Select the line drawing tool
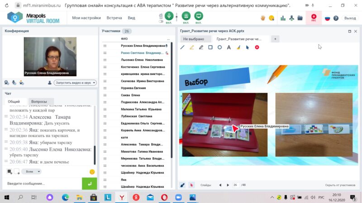This screenshot has width=362, height=203. coord(182,47)
